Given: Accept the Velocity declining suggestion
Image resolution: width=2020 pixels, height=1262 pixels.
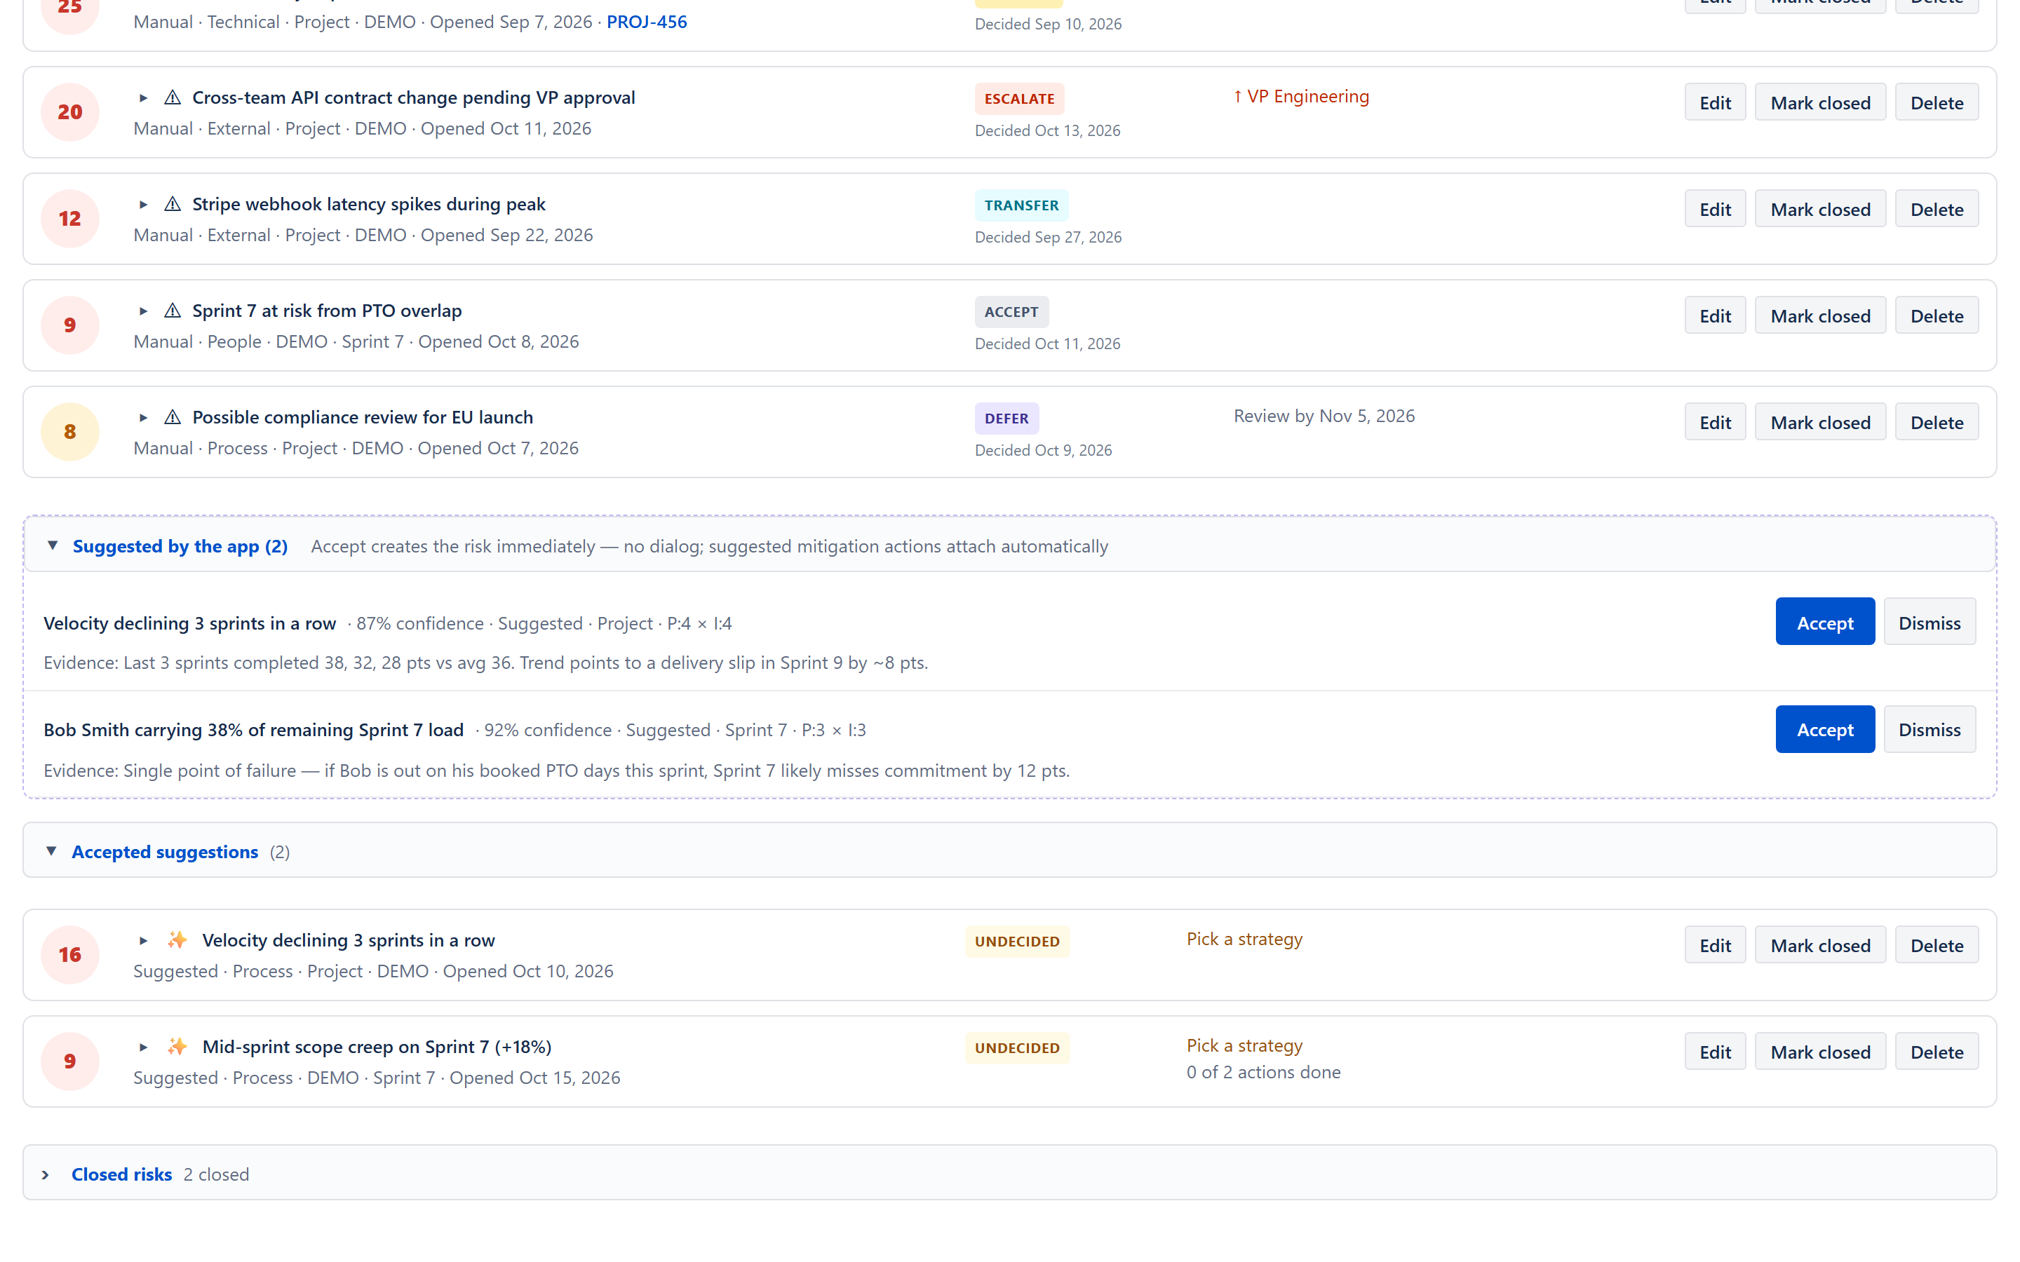Looking at the screenshot, I should click(x=1825, y=622).
